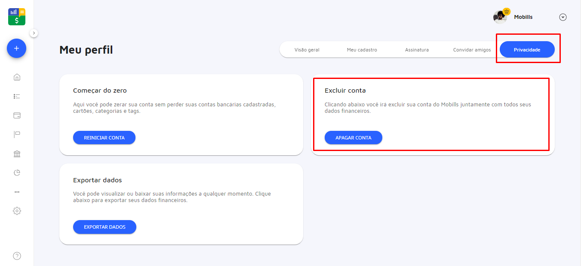
Task: Click the user profile avatar
Action: (x=501, y=17)
